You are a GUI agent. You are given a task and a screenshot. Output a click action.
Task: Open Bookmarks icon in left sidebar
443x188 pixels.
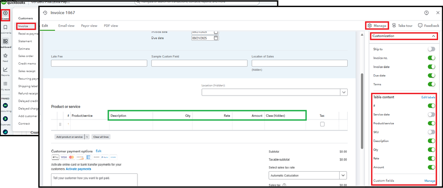click(x=5, y=27)
